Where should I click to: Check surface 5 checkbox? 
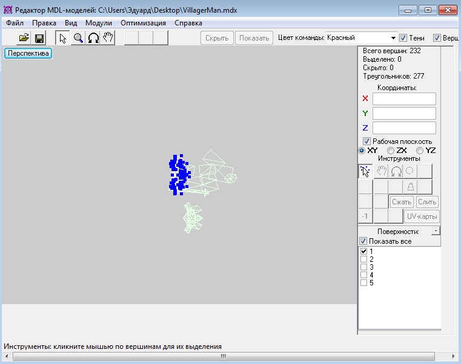pos(363,283)
